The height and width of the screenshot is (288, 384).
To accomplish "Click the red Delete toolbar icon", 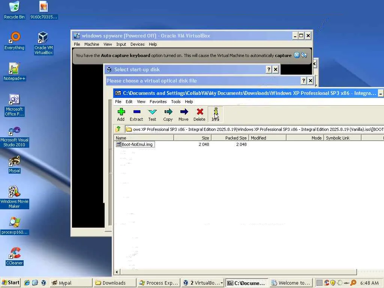I will pyautogui.click(x=199, y=115).
